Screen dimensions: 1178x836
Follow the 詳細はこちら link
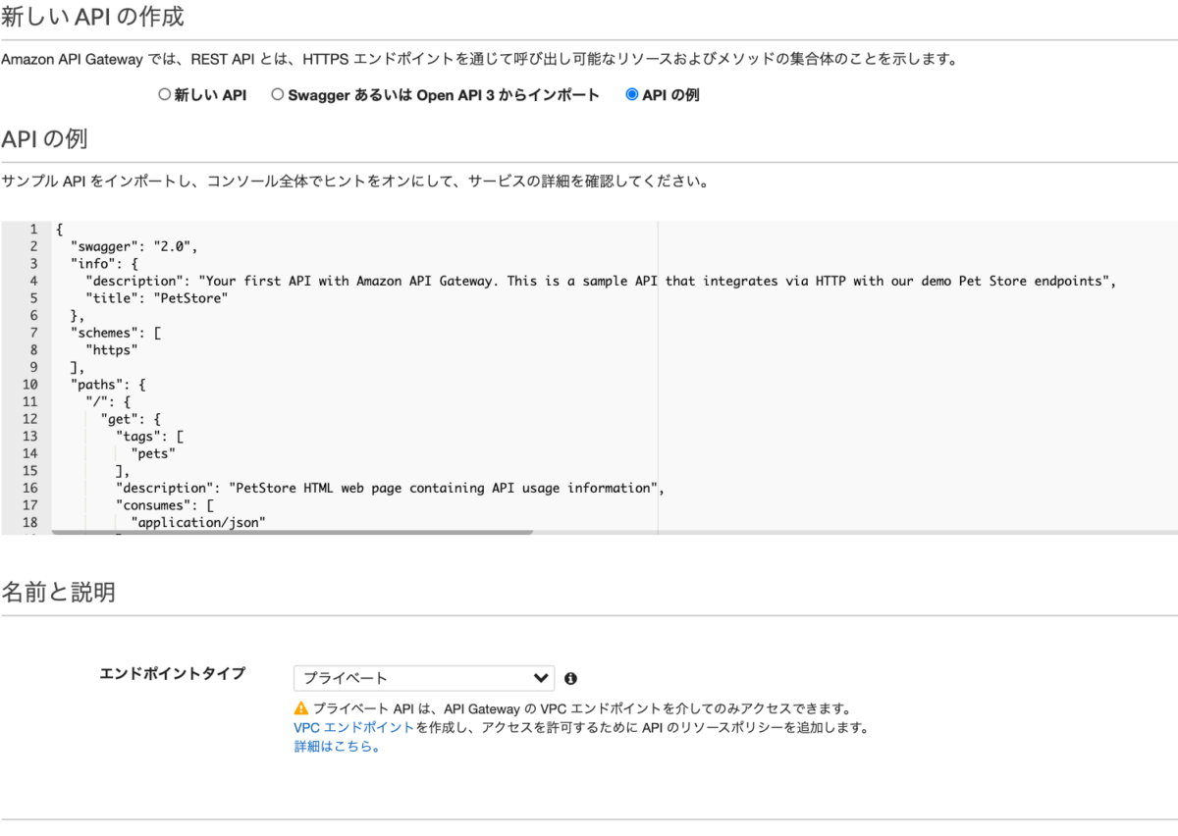click(336, 747)
